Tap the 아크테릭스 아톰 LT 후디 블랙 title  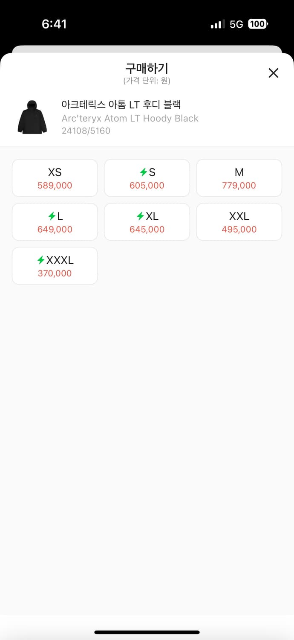point(121,105)
